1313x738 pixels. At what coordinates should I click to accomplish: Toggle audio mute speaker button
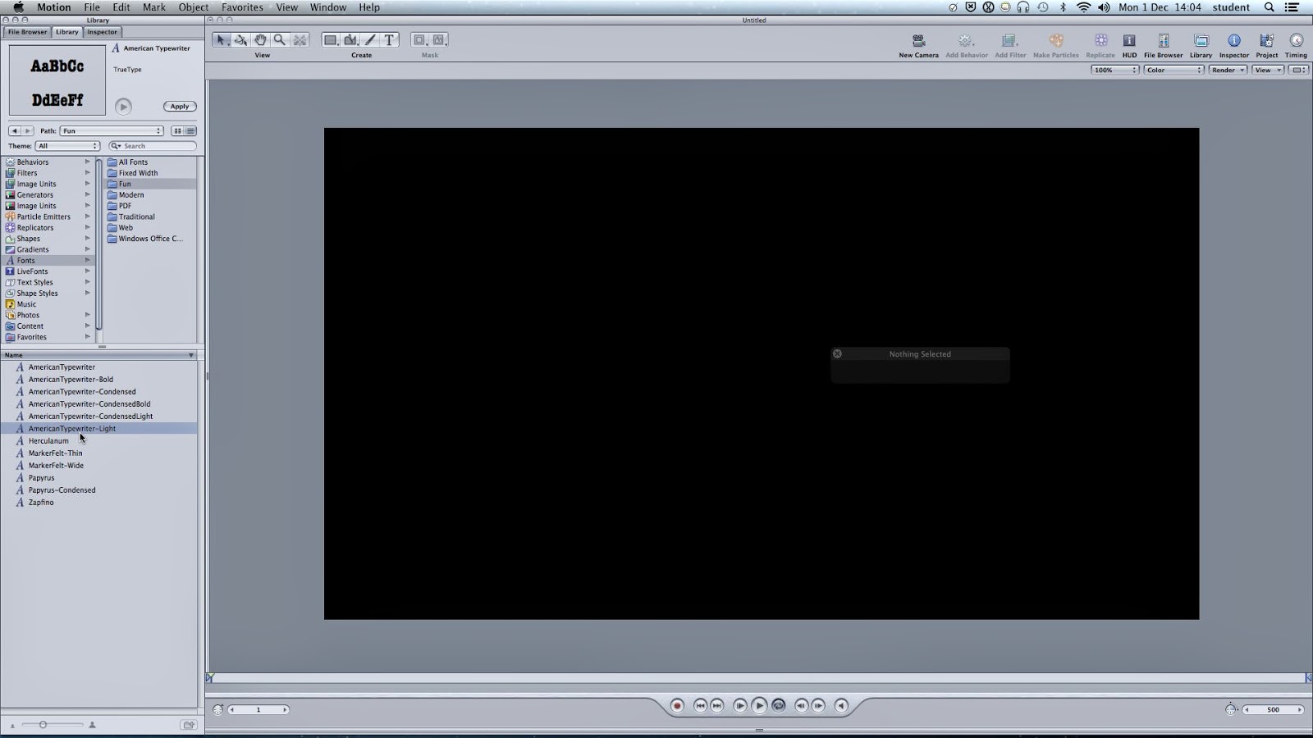(841, 705)
